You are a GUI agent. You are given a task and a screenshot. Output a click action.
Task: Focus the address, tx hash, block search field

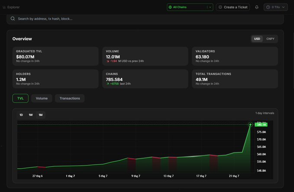pos(145,19)
